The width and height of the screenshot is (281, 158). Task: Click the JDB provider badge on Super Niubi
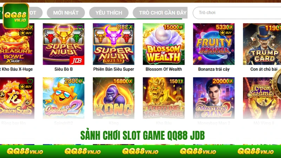point(77,61)
